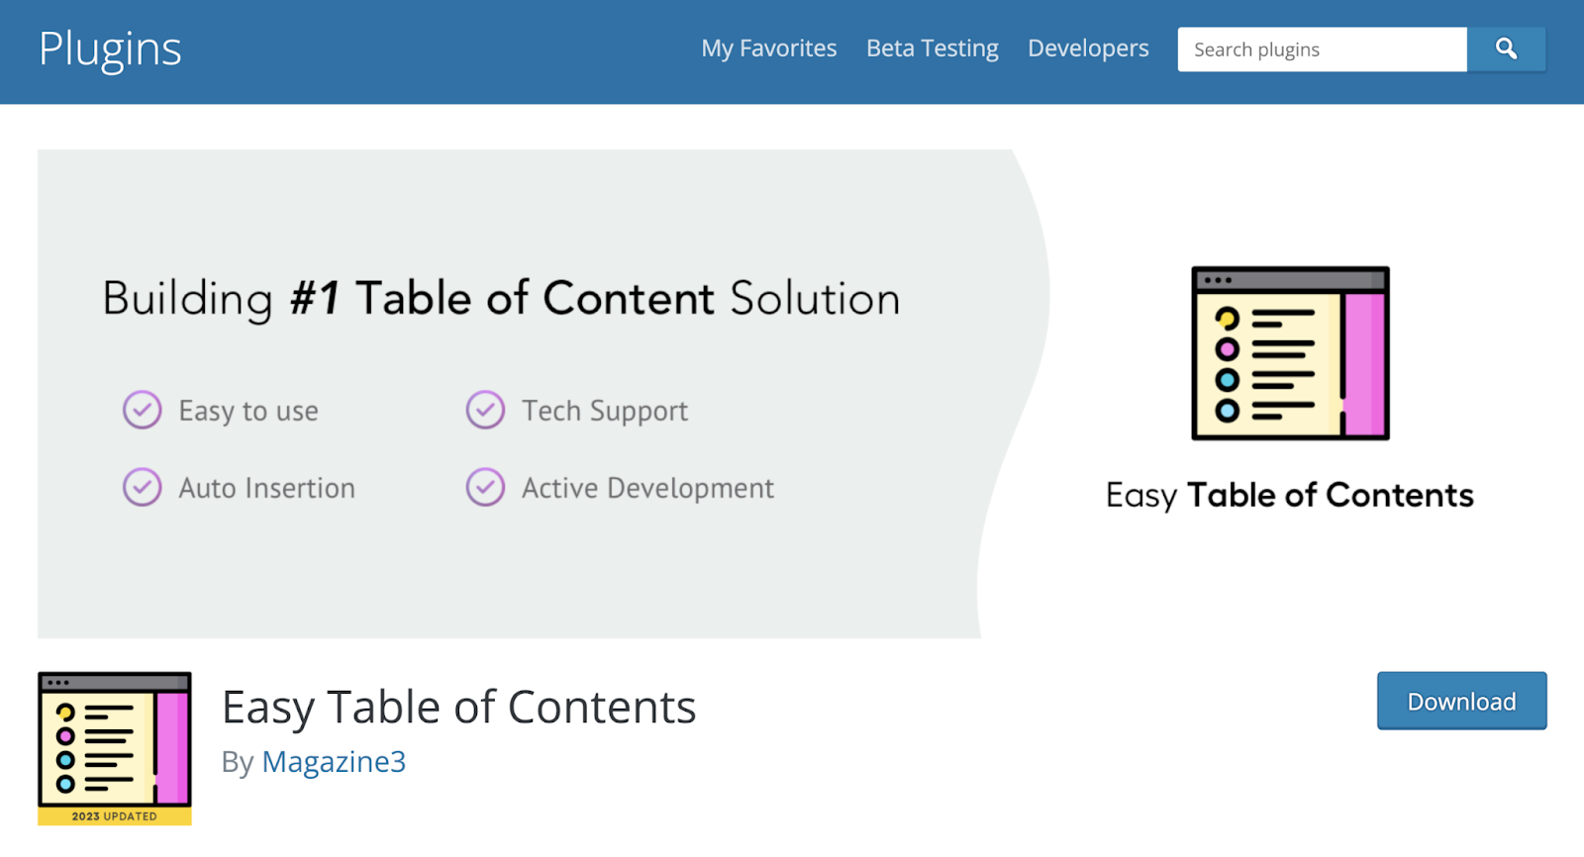This screenshot has height=857, width=1584.
Task: Click the Building #1 Table of Content headline
Action: 501,299
